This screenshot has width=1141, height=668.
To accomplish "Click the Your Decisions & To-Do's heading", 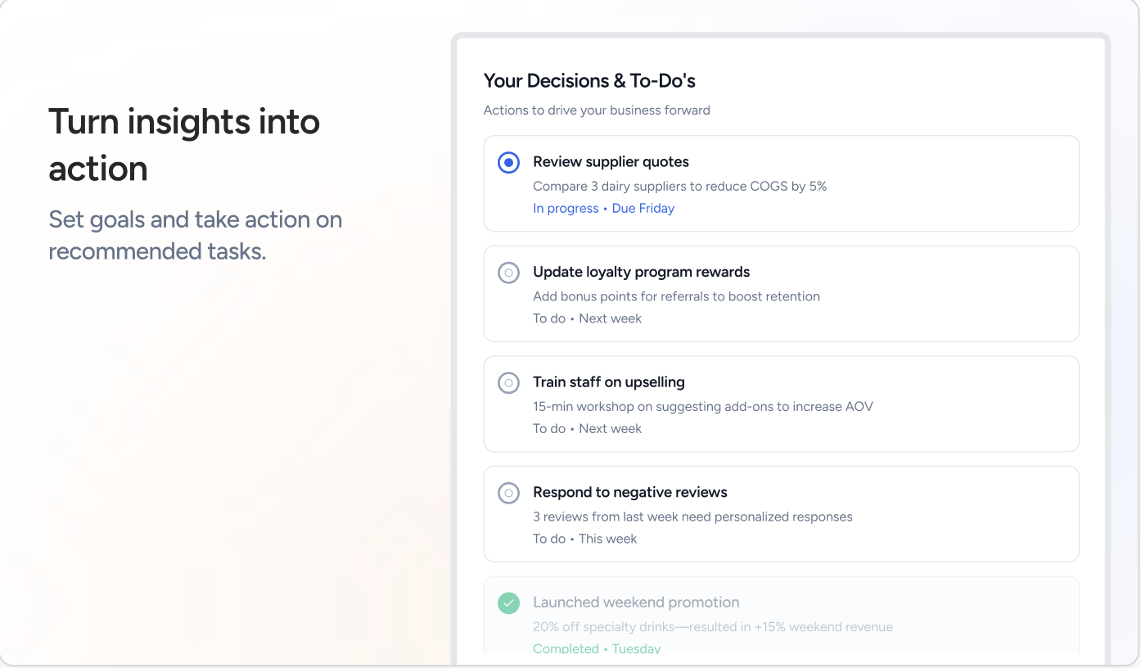I will pos(589,81).
